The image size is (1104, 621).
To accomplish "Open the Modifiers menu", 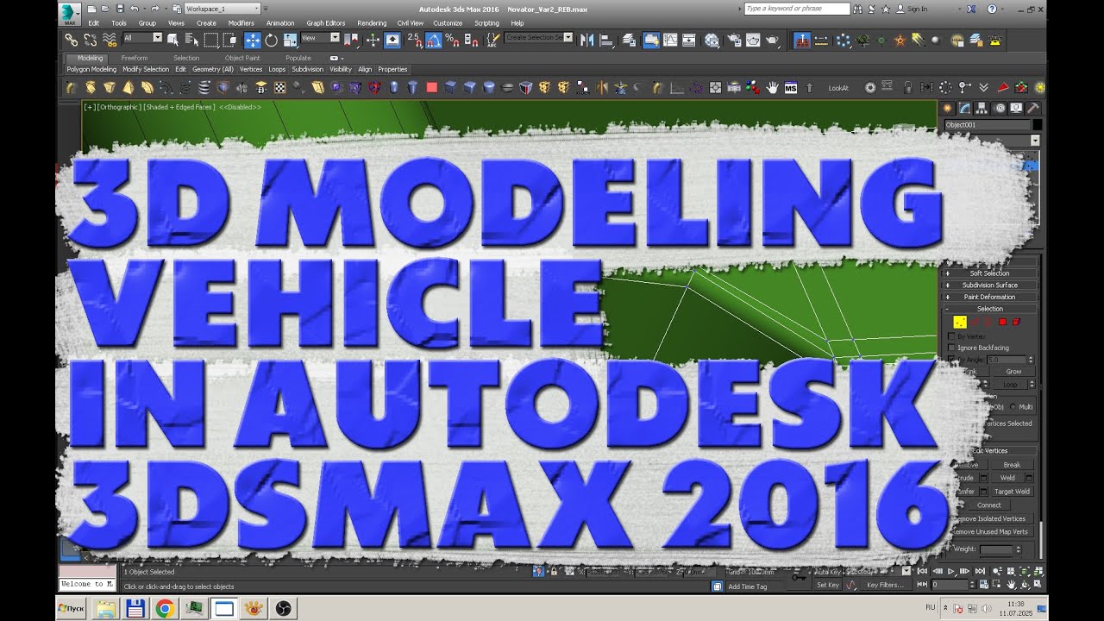I will click(x=241, y=23).
